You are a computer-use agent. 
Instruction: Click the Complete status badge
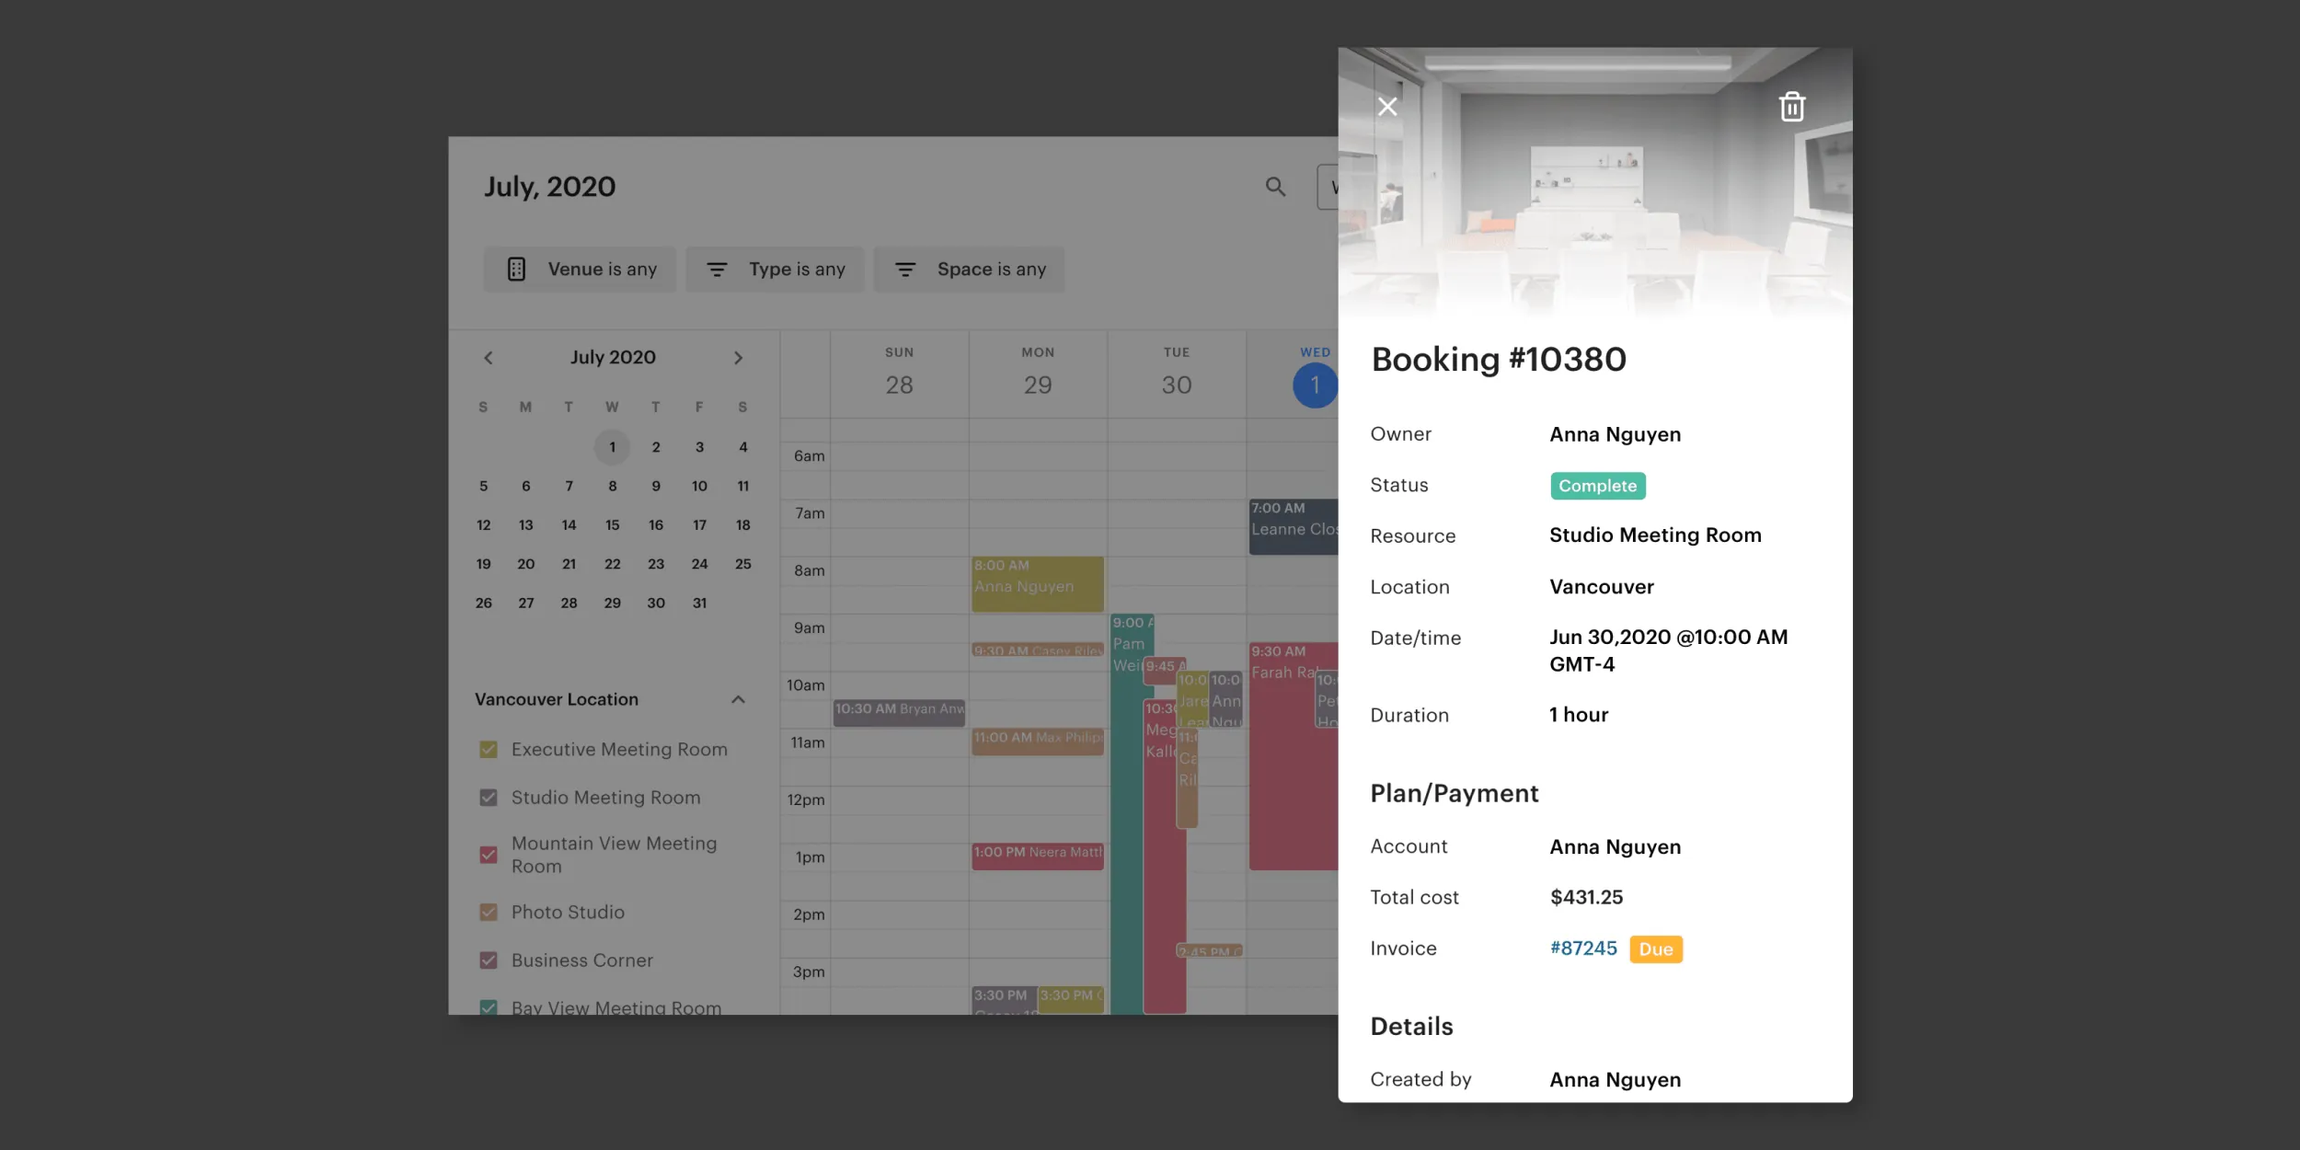tap(1598, 486)
